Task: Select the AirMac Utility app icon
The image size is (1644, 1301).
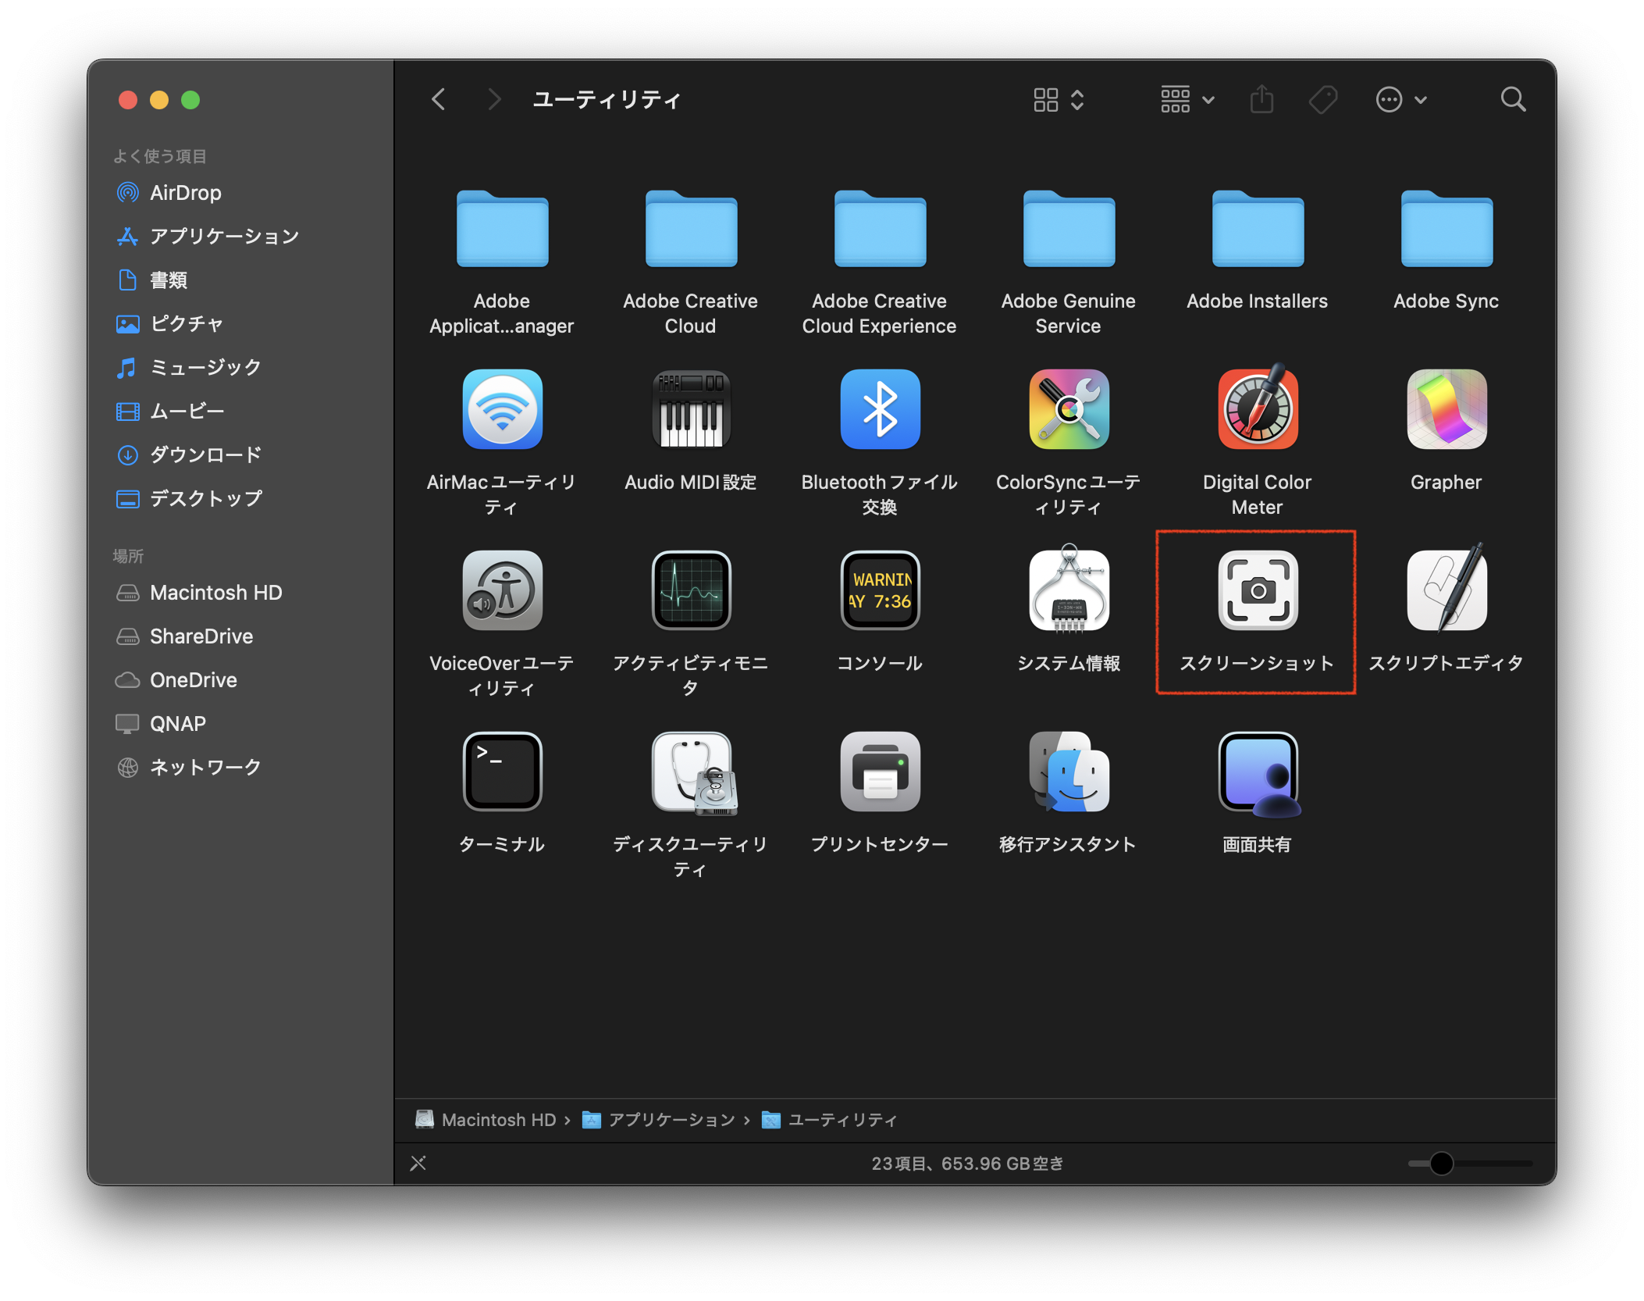Action: 502,409
